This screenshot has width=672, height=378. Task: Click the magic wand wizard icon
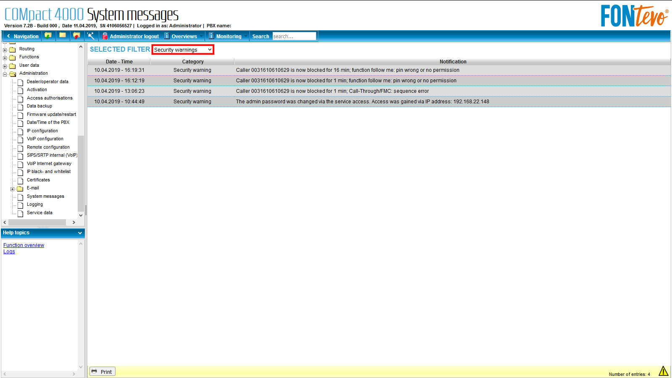click(x=91, y=36)
